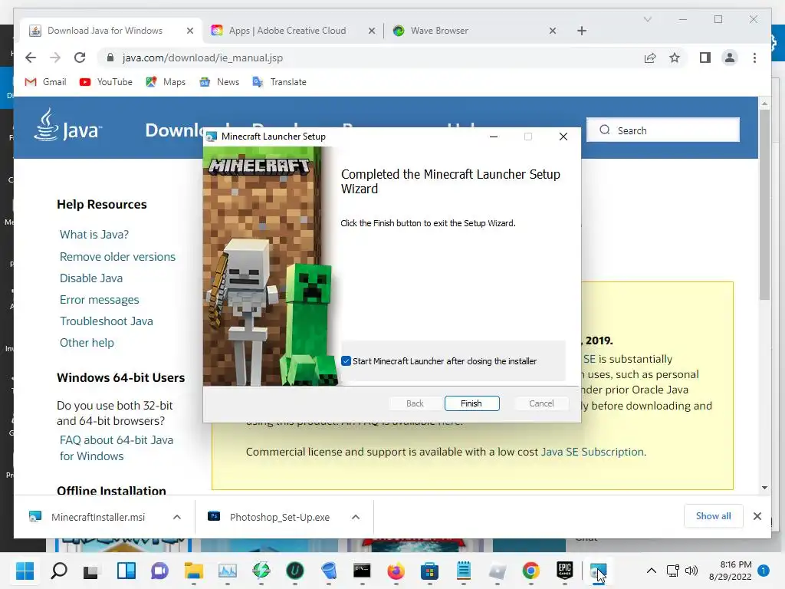The image size is (785, 589).
Task: Click the Finish button in Setup wizard
Action: pyautogui.click(x=471, y=403)
